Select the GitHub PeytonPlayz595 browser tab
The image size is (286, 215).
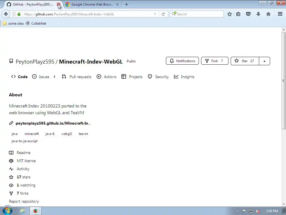point(31,4)
